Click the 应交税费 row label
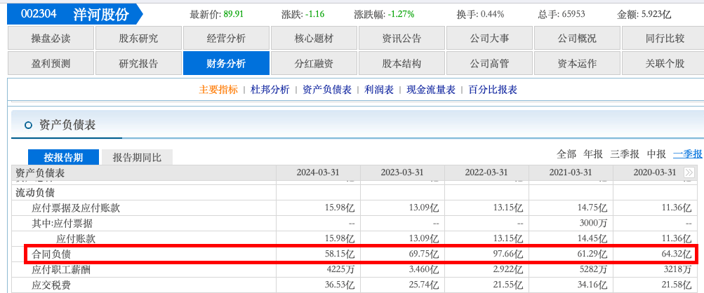The image size is (704, 293). pos(51,285)
